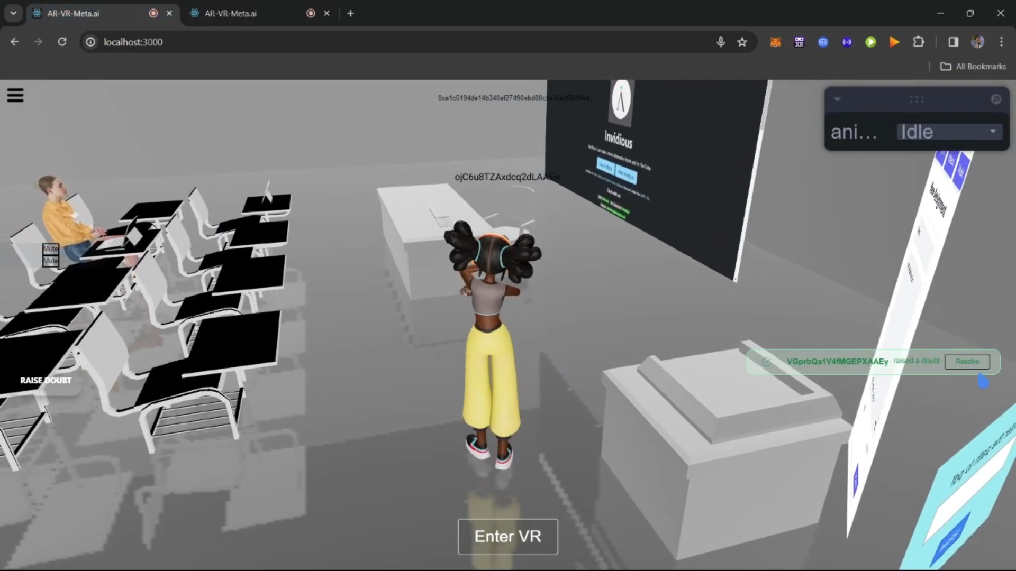Viewport: 1016px width, 571px height.
Task: Reload the localhost page
Action: click(62, 42)
